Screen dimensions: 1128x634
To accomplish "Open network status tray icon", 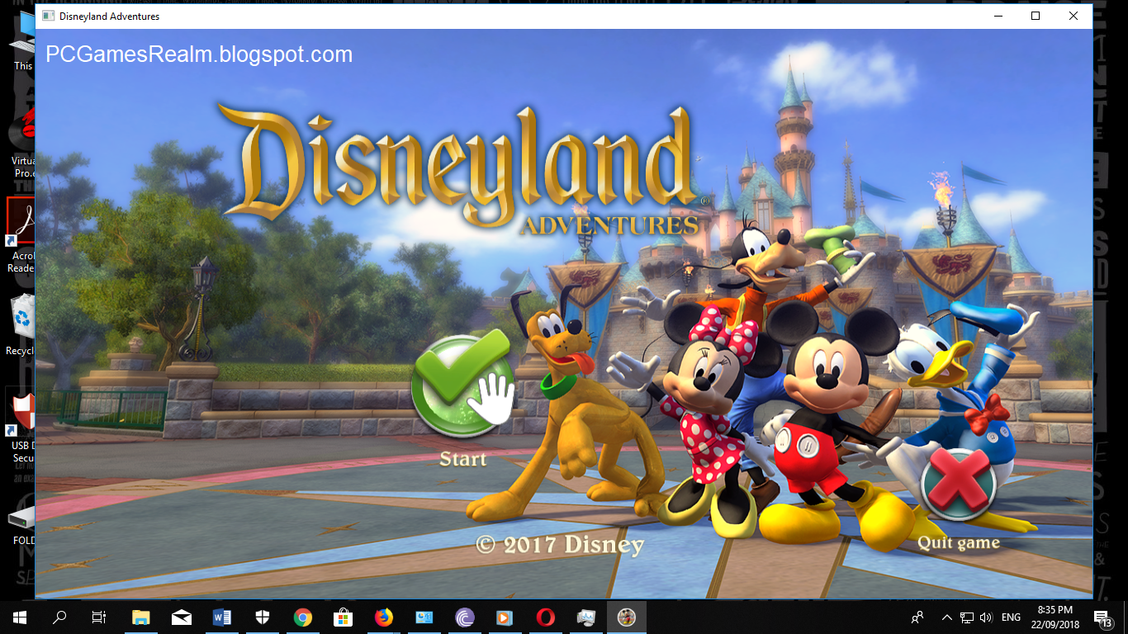I will pos(966,617).
